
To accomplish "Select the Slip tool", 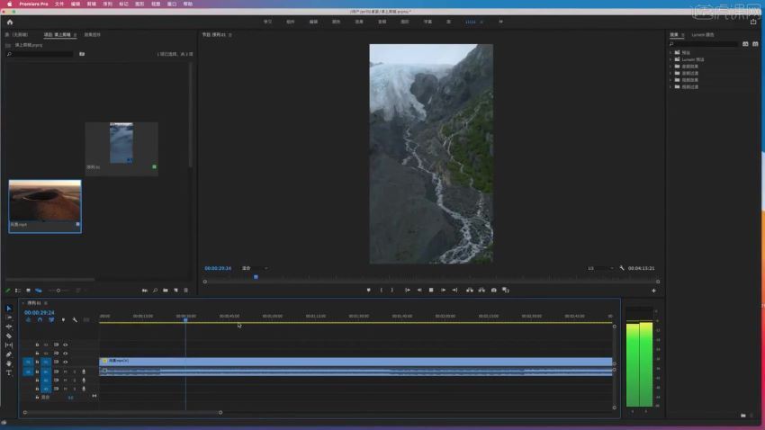I will click(x=9, y=345).
